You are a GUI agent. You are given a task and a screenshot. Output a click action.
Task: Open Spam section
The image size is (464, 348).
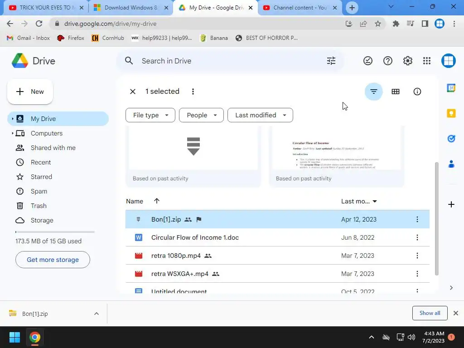click(x=58, y=191)
